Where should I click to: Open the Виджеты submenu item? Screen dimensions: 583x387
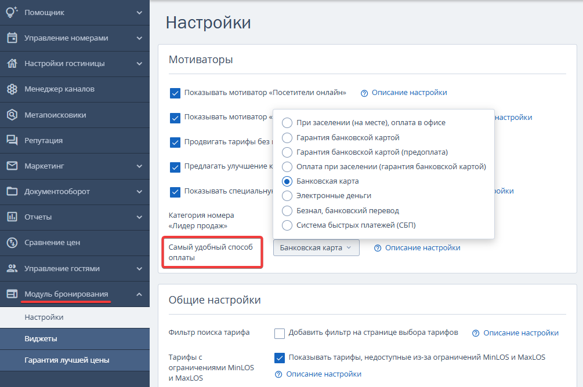(75, 339)
